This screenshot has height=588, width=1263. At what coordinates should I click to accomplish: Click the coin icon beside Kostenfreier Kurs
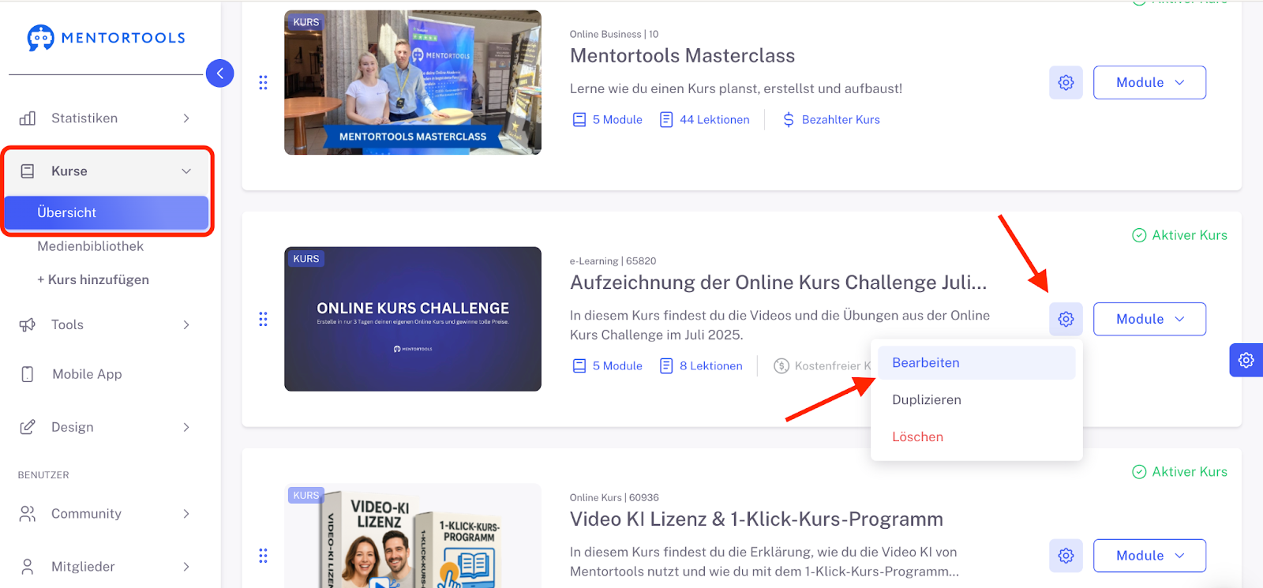(x=781, y=366)
